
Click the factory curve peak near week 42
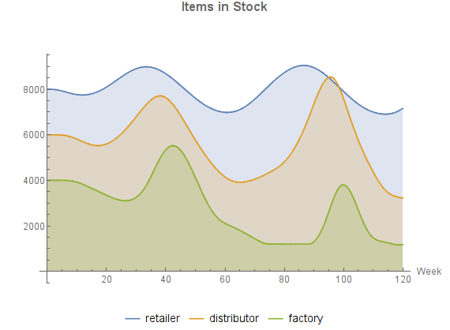click(x=173, y=145)
